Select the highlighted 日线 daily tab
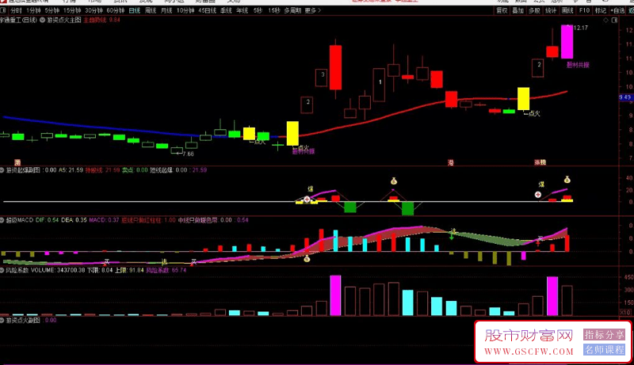 (134, 10)
